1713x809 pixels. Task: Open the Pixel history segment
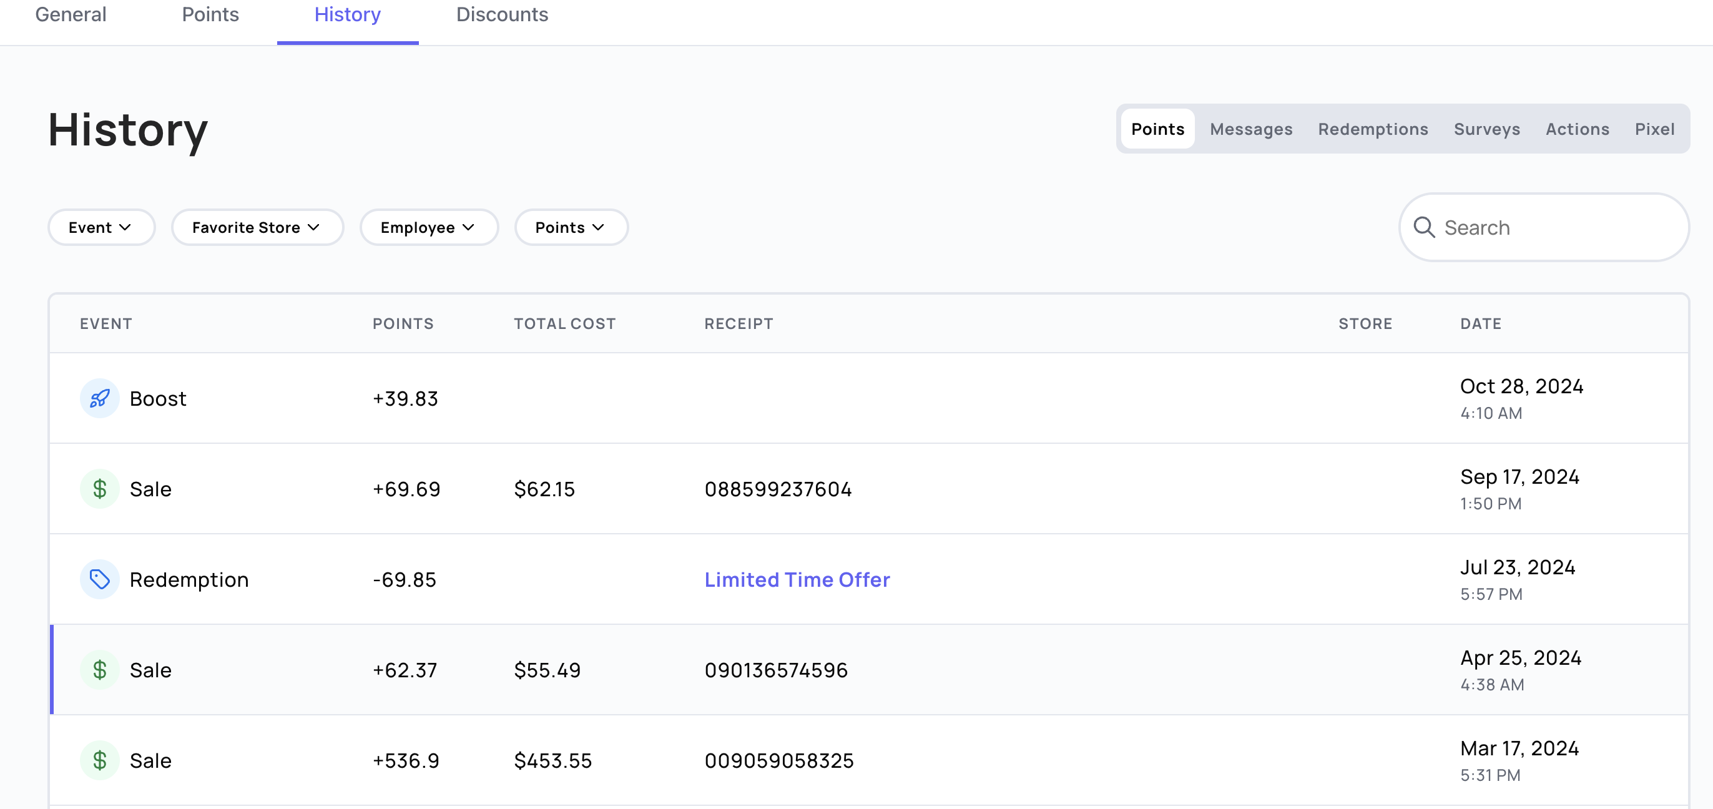point(1654,129)
